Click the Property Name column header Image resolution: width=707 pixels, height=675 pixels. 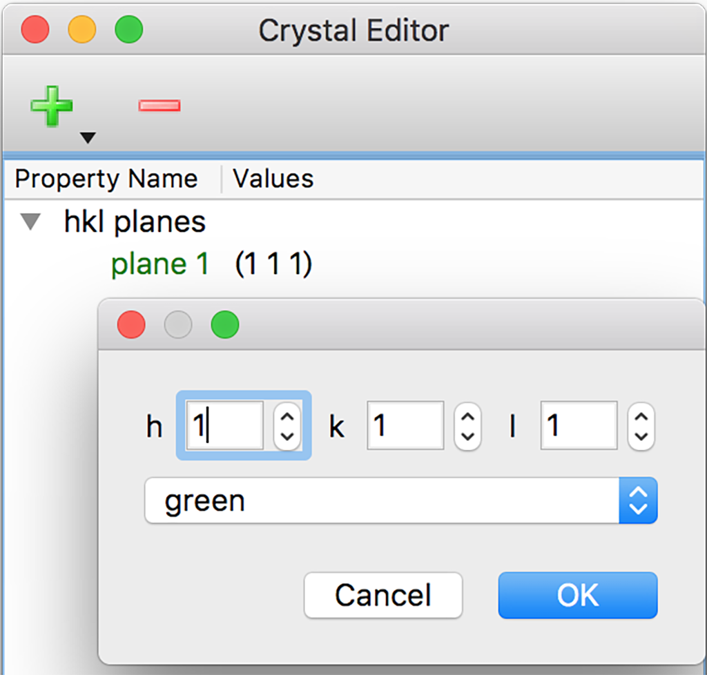(106, 178)
